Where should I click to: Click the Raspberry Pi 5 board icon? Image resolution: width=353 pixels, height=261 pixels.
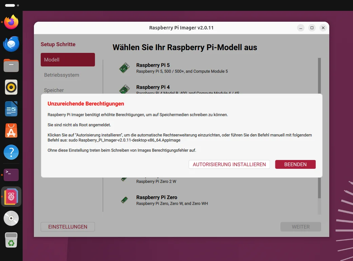124,68
